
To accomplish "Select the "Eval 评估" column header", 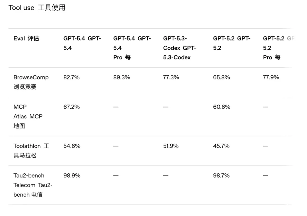I will [x=26, y=39].
